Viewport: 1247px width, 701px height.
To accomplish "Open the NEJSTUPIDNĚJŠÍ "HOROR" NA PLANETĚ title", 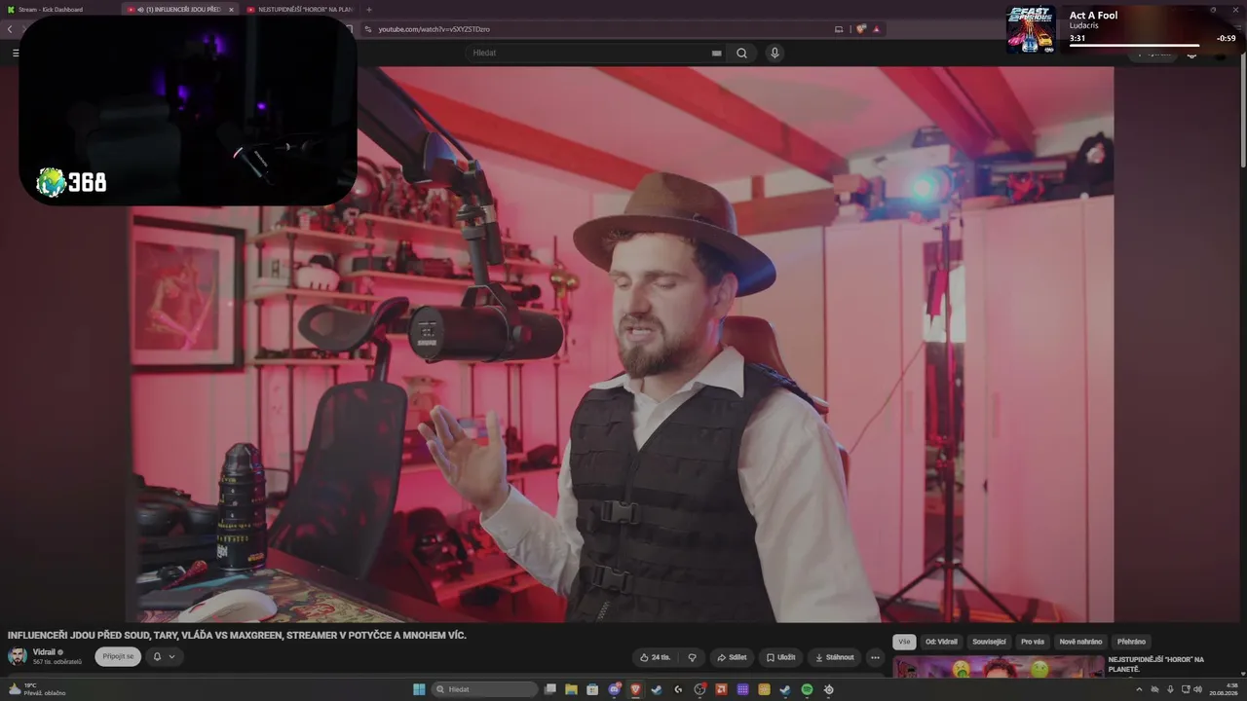I will 1156,664.
